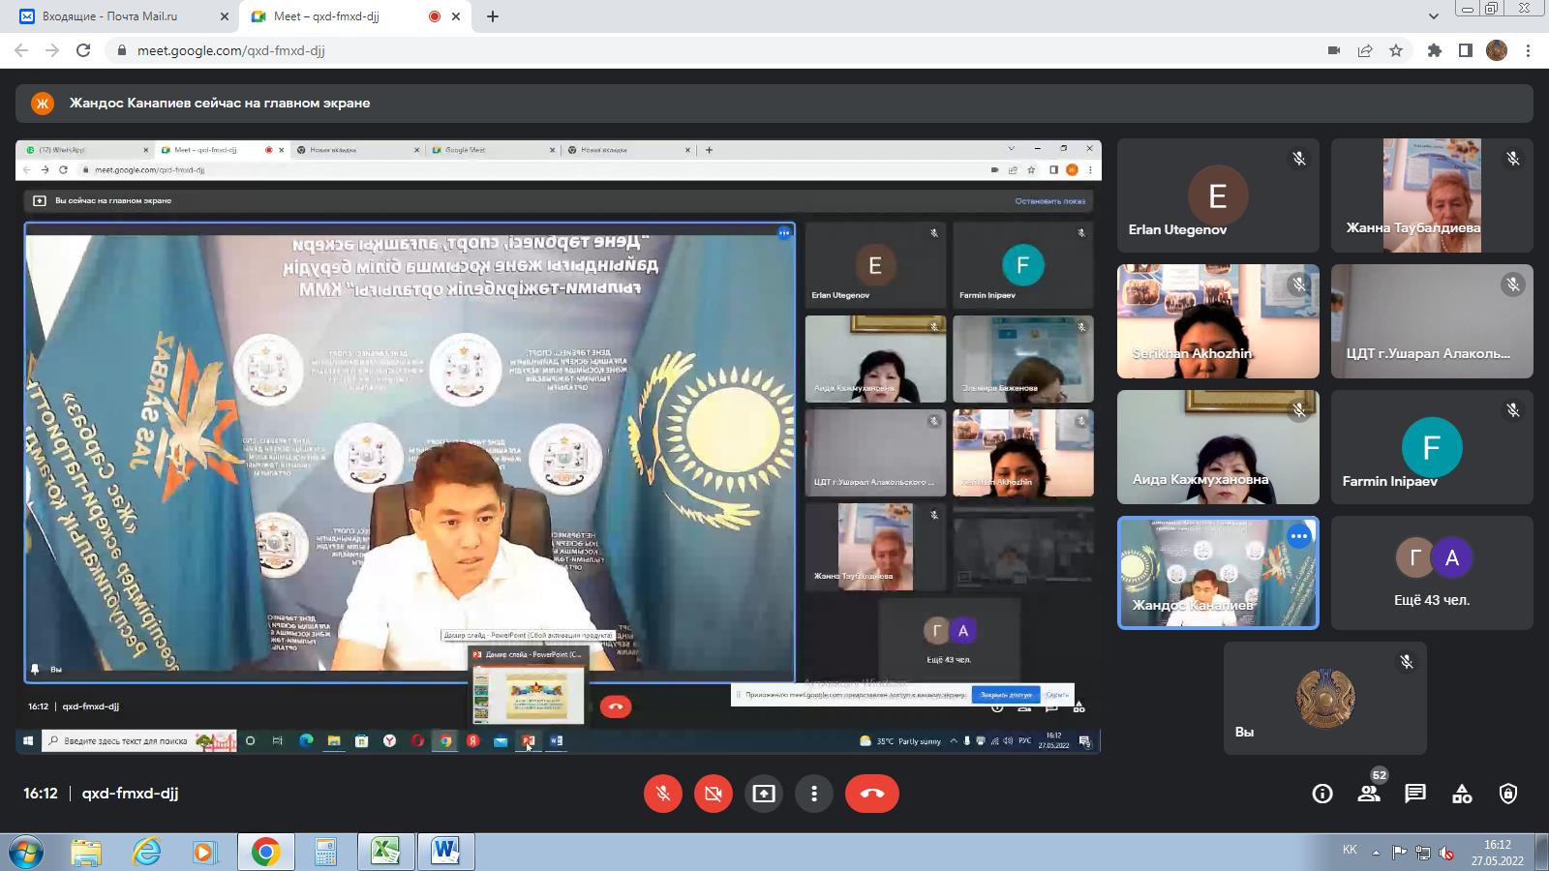Open the meeting details info icon
Viewport: 1549px width, 871px height.
[1321, 794]
